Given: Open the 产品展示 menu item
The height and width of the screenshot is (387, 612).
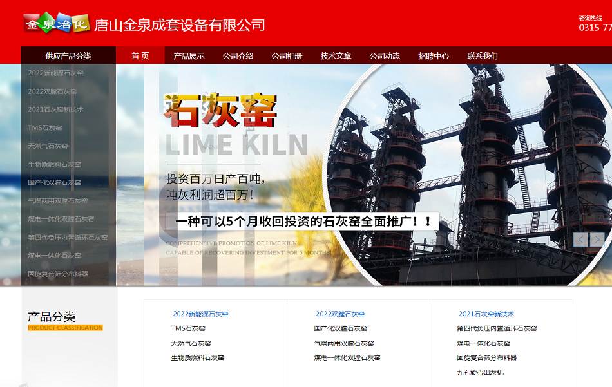Looking at the screenshot, I should [x=189, y=56].
